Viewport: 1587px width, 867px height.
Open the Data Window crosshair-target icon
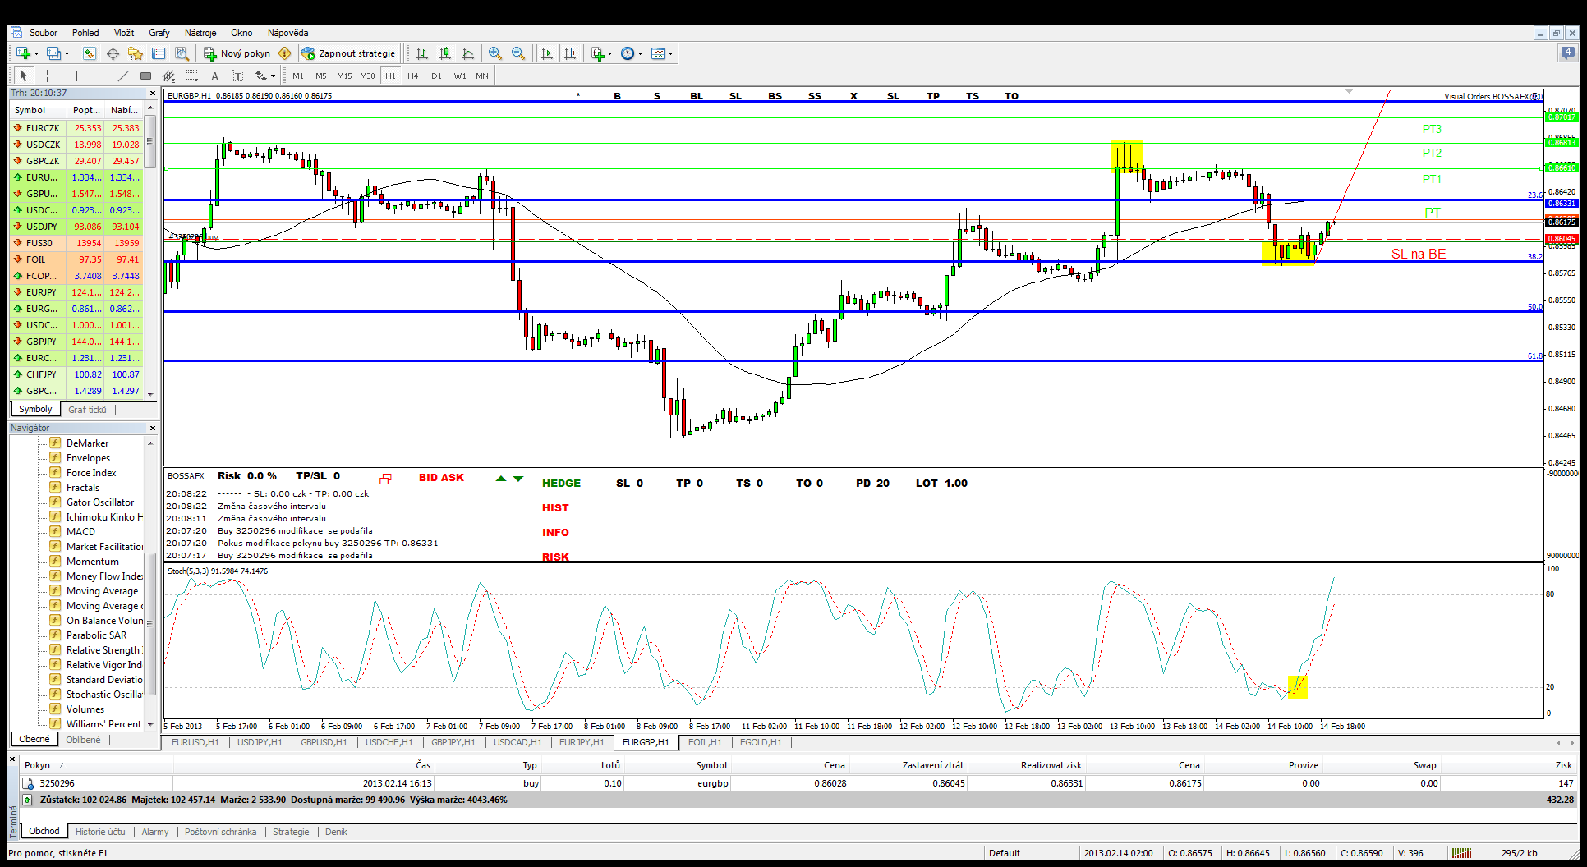(x=113, y=53)
